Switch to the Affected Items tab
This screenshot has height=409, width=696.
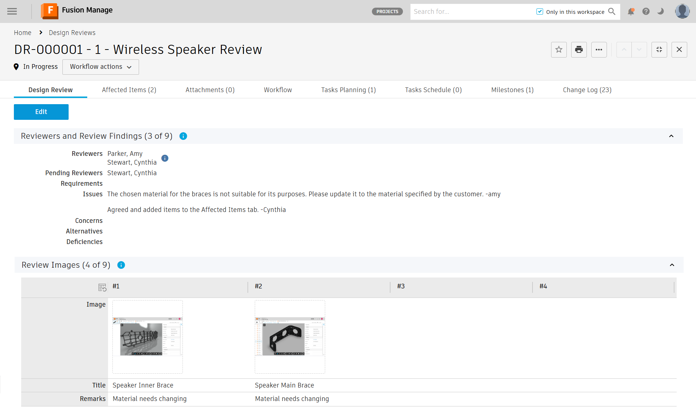coord(129,90)
